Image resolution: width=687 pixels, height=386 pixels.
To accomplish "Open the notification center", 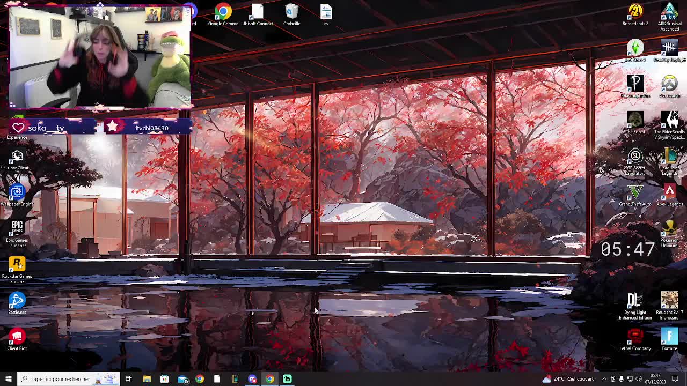I will (x=675, y=379).
